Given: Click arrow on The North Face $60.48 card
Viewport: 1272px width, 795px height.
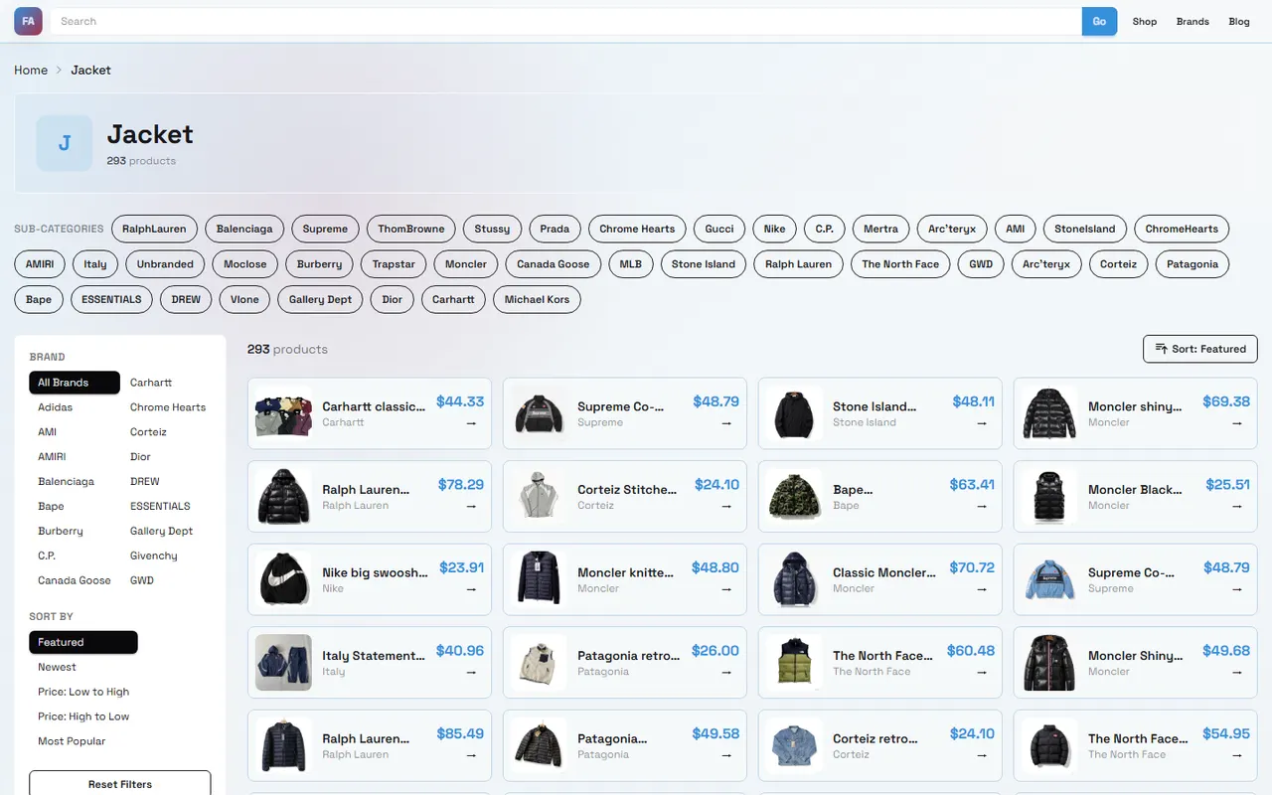Looking at the screenshot, I should [x=982, y=672].
